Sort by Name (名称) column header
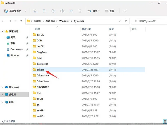 click(x=38, y=29)
